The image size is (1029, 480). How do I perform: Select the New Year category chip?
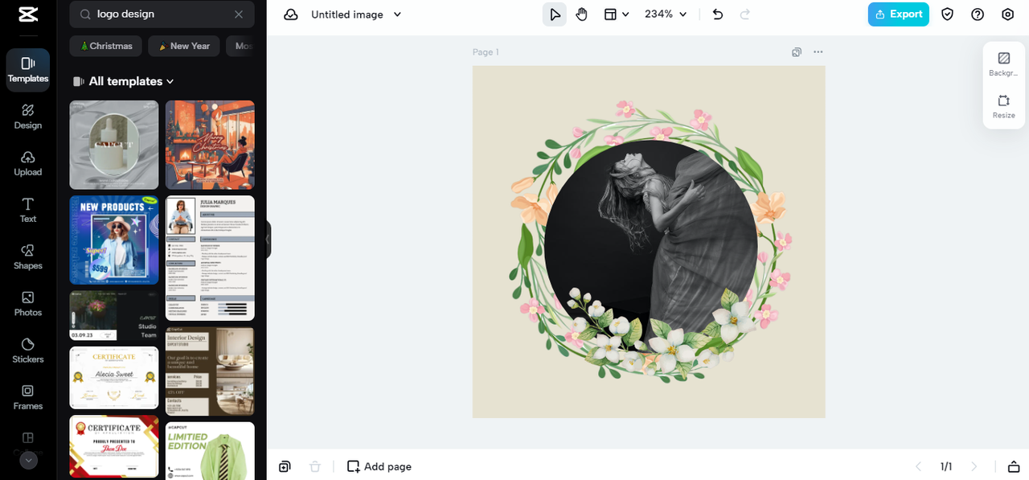click(x=184, y=46)
